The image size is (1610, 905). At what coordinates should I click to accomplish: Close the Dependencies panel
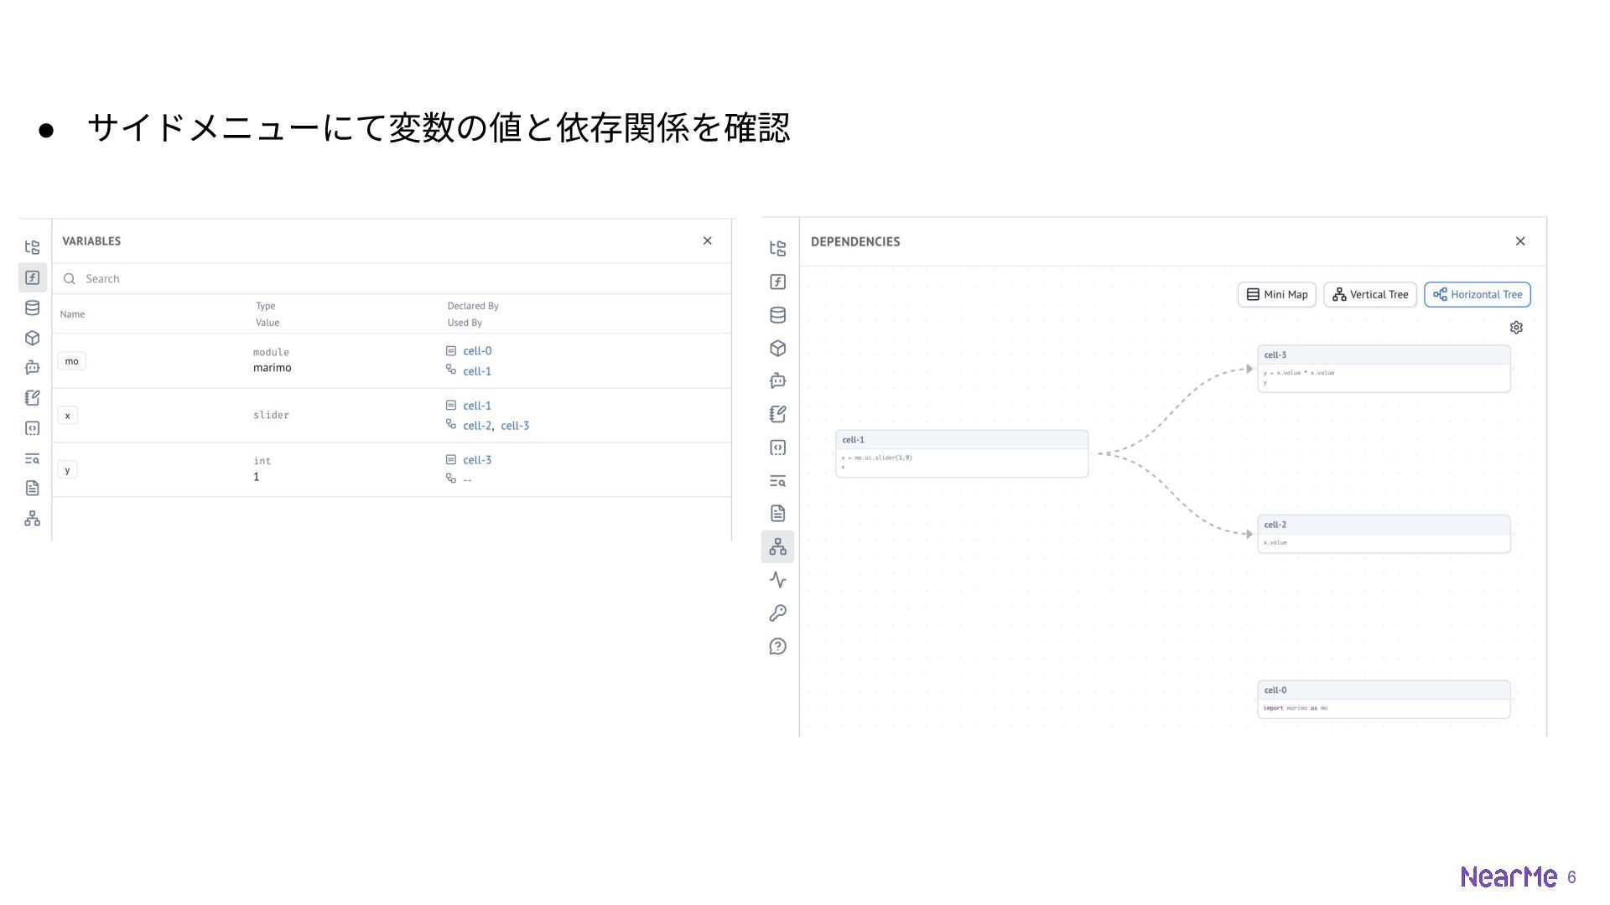1520,241
